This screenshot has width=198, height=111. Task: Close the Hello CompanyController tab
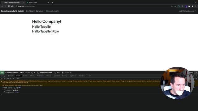(24, 2)
